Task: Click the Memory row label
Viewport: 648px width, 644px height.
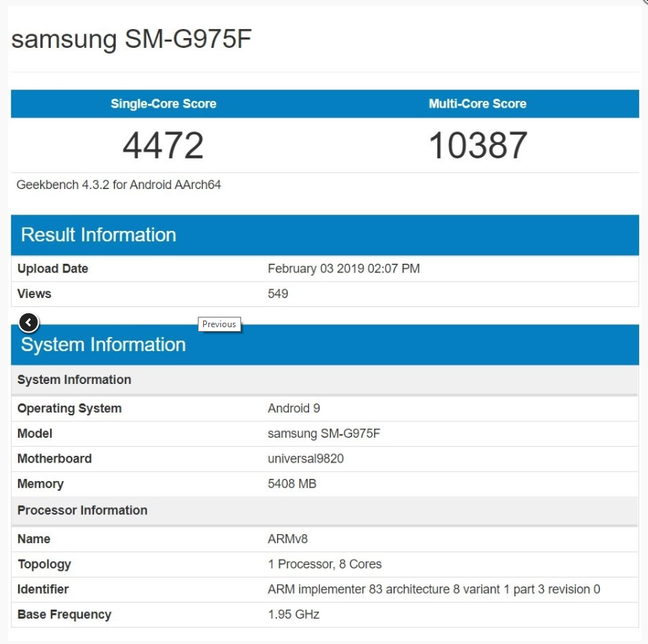Action: pyautogui.click(x=40, y=484)
